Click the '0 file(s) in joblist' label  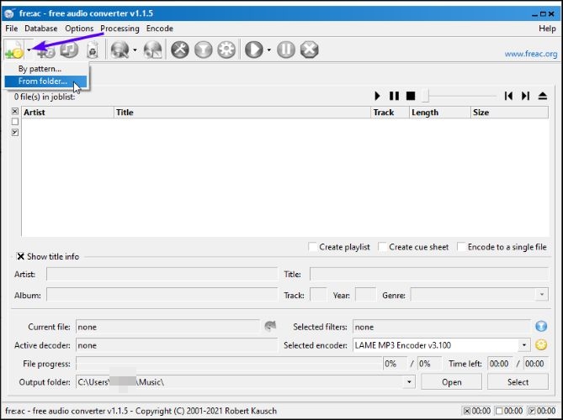pos(45,97)
